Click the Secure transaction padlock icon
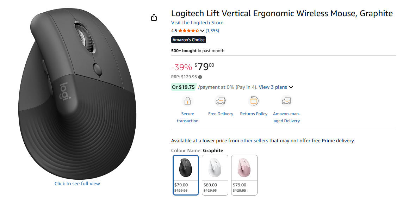 click(x=187, y=101)
